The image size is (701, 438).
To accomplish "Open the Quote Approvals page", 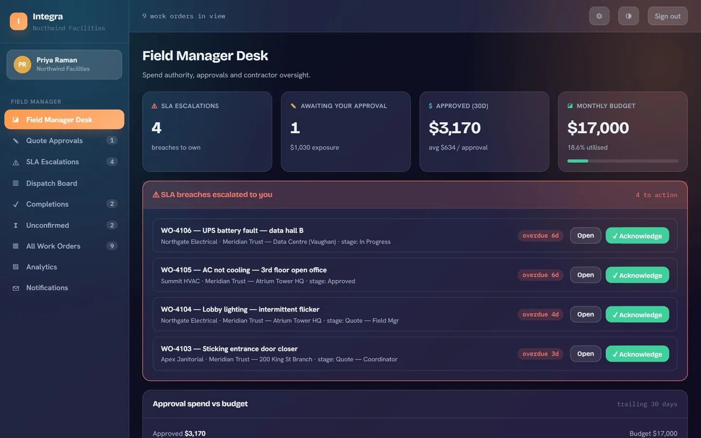I will click(x=64, y=141).
